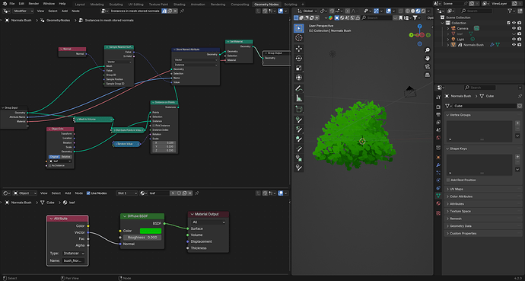Select the Transform tool in viewport toolbar
This screenshot has width=525, height=281.
click(x=299, y=78)
